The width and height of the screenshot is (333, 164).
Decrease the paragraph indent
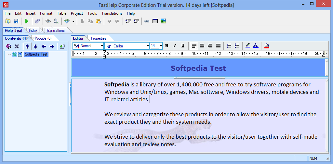pyautogui.click(x=128, y=21)
